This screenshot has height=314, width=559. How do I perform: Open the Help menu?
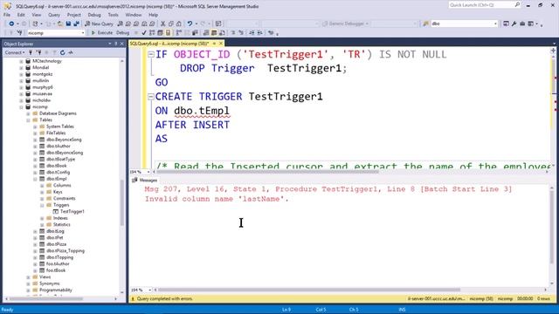point(154,15)
